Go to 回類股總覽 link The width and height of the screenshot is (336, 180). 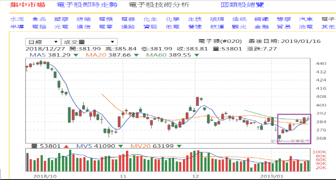242,5
